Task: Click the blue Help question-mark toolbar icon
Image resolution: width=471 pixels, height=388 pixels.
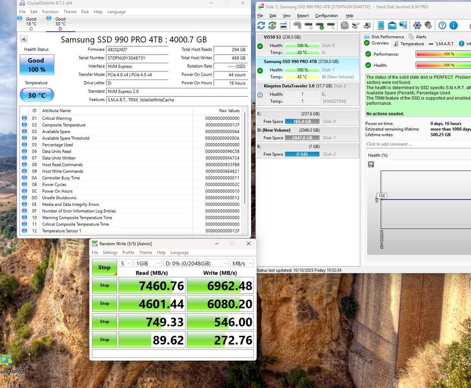Action: coord(442,25)
